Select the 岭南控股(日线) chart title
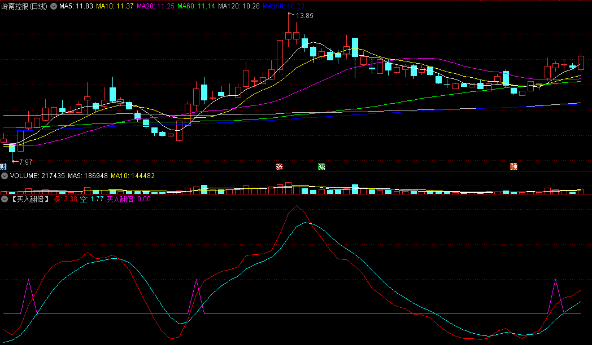Viewport: 592px width, 345px height. tap(24, 6)
